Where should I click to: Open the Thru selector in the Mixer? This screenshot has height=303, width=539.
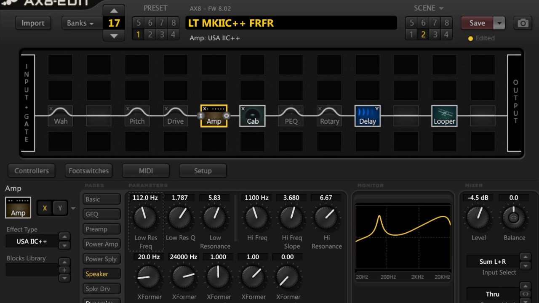coord(492,294)
